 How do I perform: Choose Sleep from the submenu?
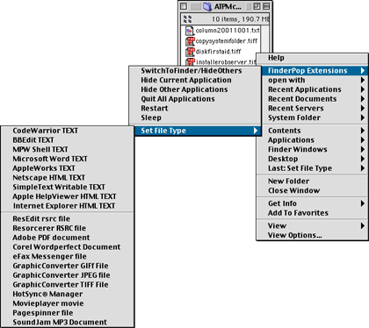click(195, 118)
